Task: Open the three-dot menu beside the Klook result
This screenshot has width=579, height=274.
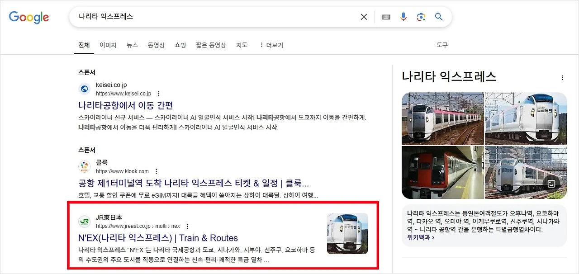Action: pos(156,171)
